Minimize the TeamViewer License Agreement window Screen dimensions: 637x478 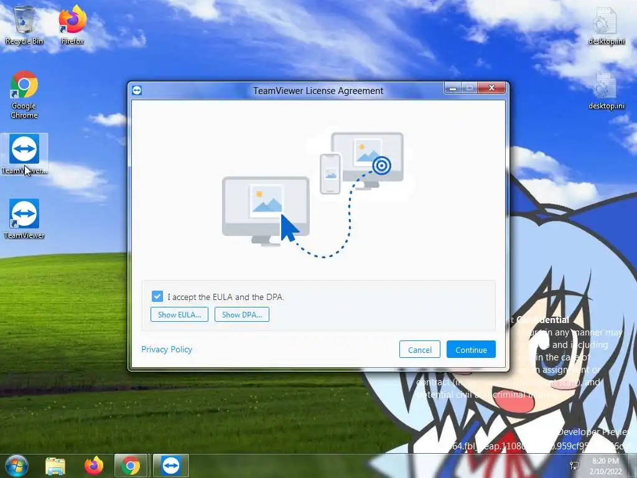click(x=453, y=88)
